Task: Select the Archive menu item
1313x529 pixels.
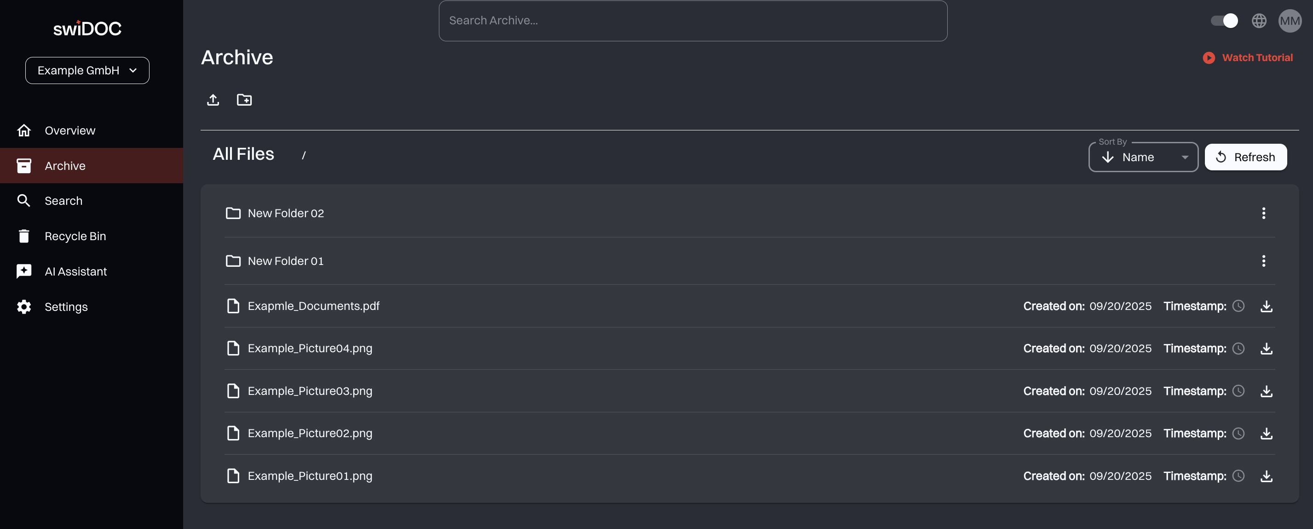Action: tap(65, 165)
